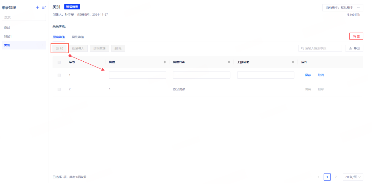Click the collapse-list icon beside 维表管理
372x184 pixels.
point(44,7)
